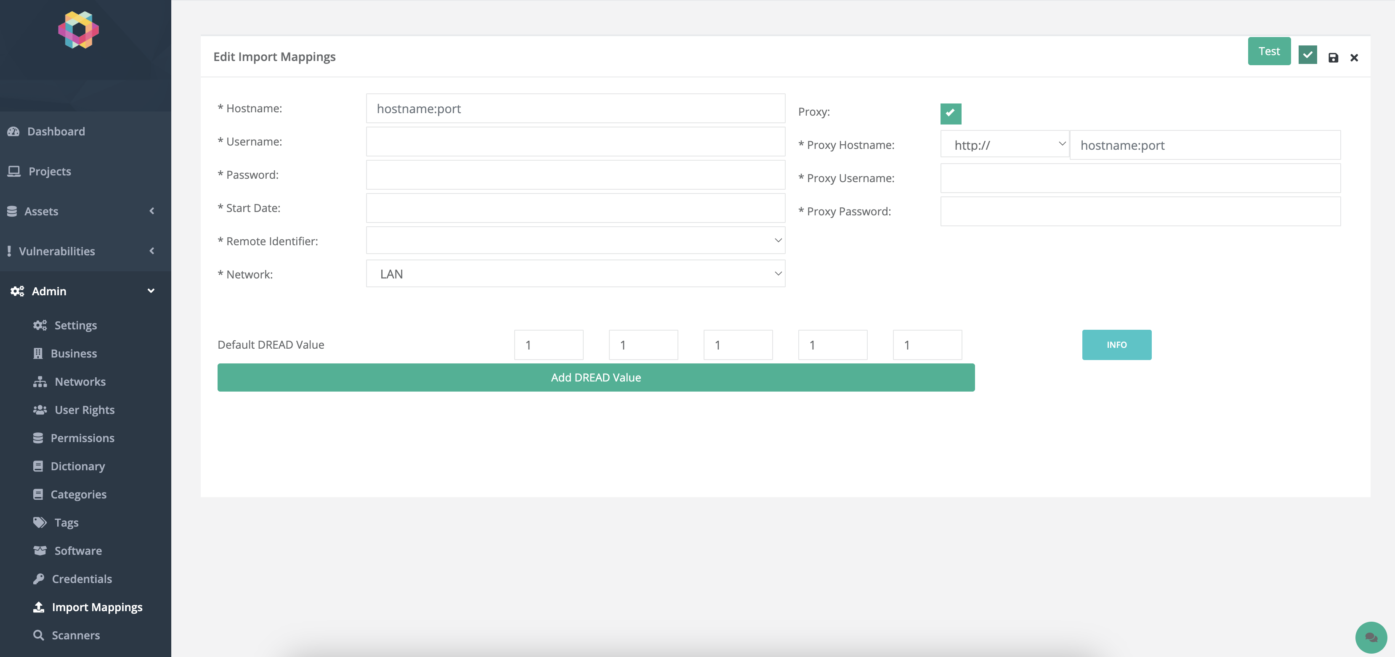Click the fourth DREAD value box

pos(833,345)
